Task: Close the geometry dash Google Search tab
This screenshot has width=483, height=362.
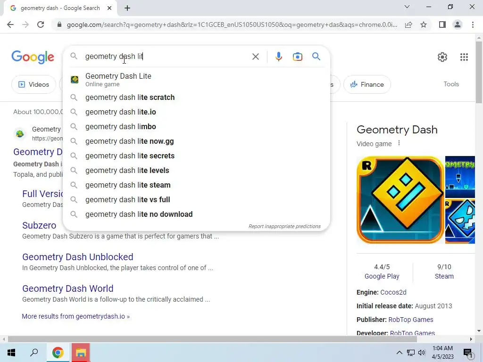Action: [x=109, y=8]
